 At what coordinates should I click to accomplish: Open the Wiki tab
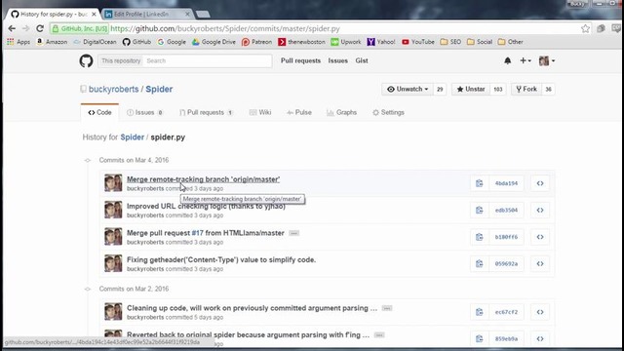point(260,113)
